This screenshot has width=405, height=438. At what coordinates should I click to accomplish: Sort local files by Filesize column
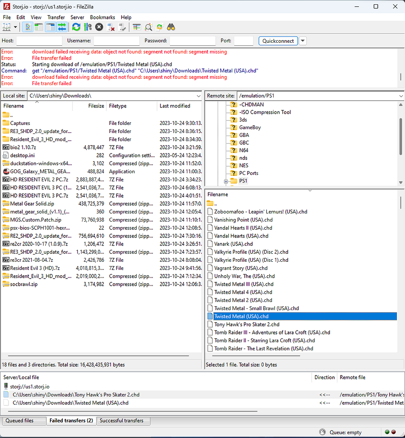[90, 106]
